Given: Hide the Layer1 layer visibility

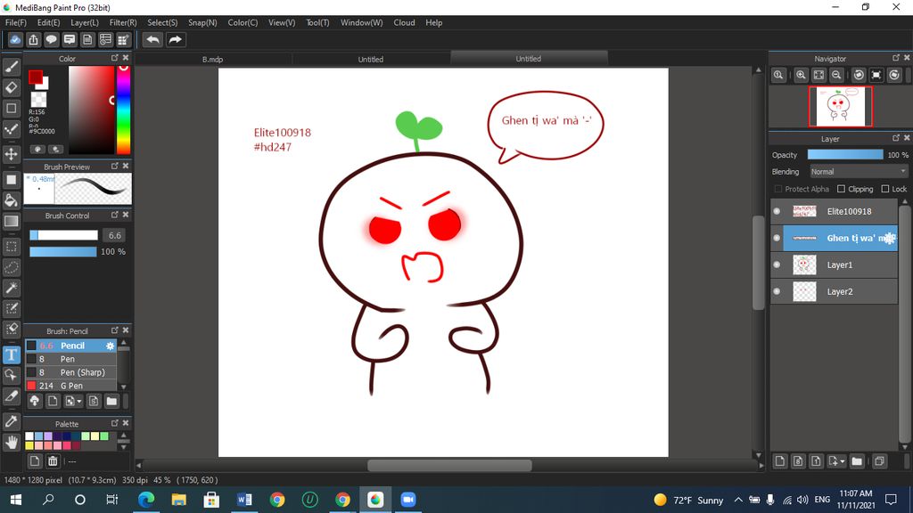Looking at the screenshot, I should pos(777,265).
